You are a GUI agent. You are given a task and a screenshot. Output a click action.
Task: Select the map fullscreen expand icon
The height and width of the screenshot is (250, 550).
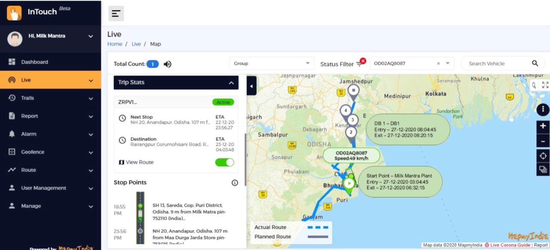(544, 85)
